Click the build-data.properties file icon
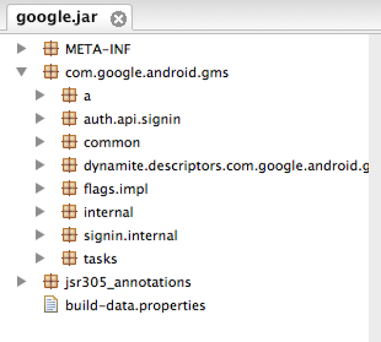This screenshot has width=381, height=342. point(51,304)
